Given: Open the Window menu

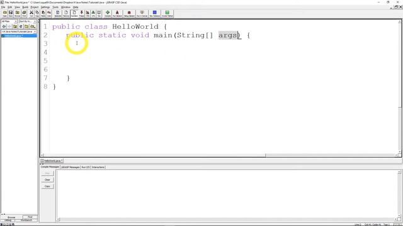Looking at the screenshot, I should pos(65,7).
